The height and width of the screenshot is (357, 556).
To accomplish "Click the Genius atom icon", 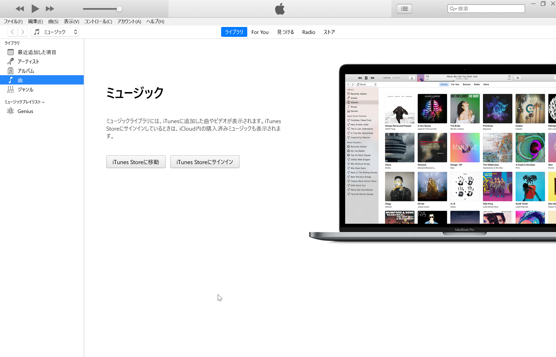I will click(x=11, y=111).
